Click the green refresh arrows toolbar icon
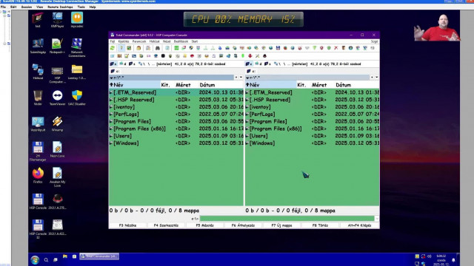The image size is (474, 266). pyautogui.click(x=113, y=48)
